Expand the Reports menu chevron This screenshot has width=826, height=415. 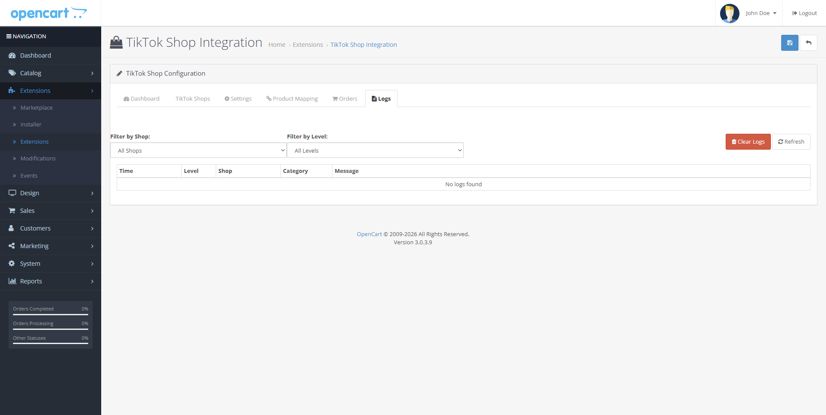pyautogui.click(x=92, y=282)
